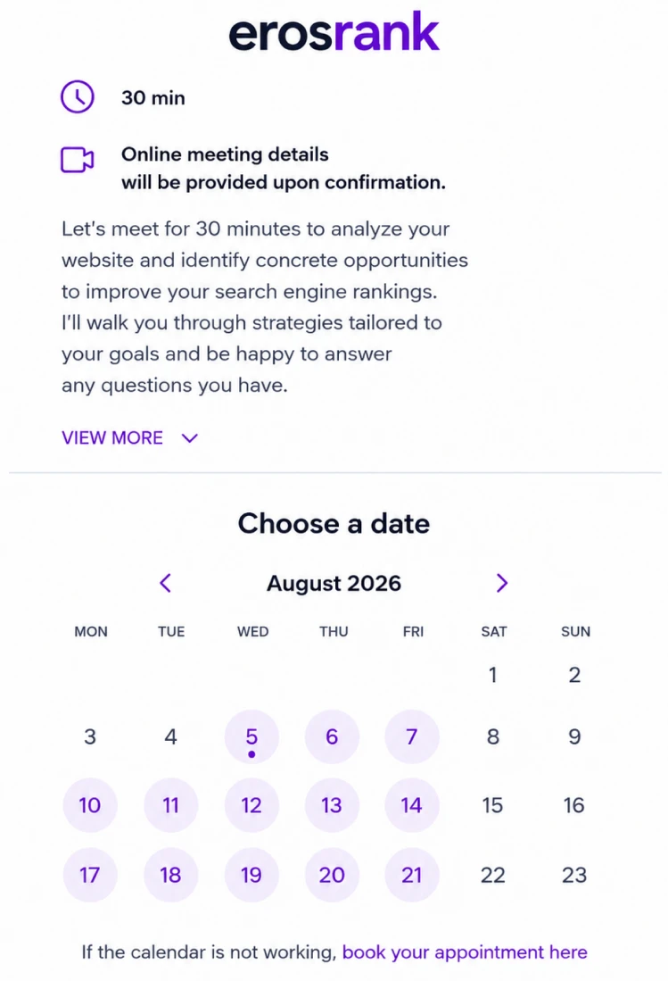The height and width of the screenshot is (981, 668).
Task: Select August 17 date
Action: coord(90,875)
